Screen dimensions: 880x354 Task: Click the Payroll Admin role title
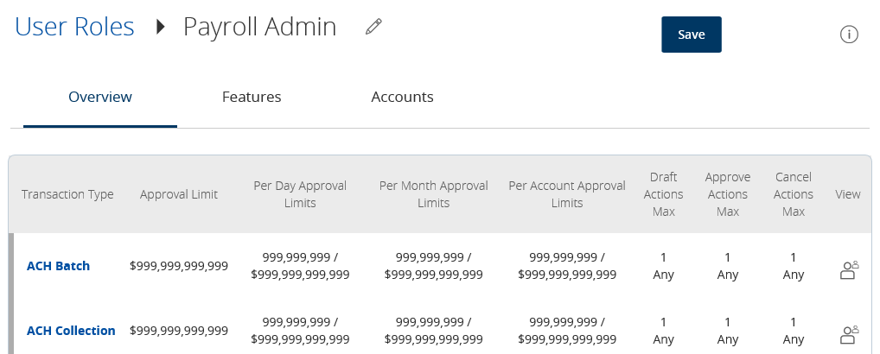coord(260,27)
